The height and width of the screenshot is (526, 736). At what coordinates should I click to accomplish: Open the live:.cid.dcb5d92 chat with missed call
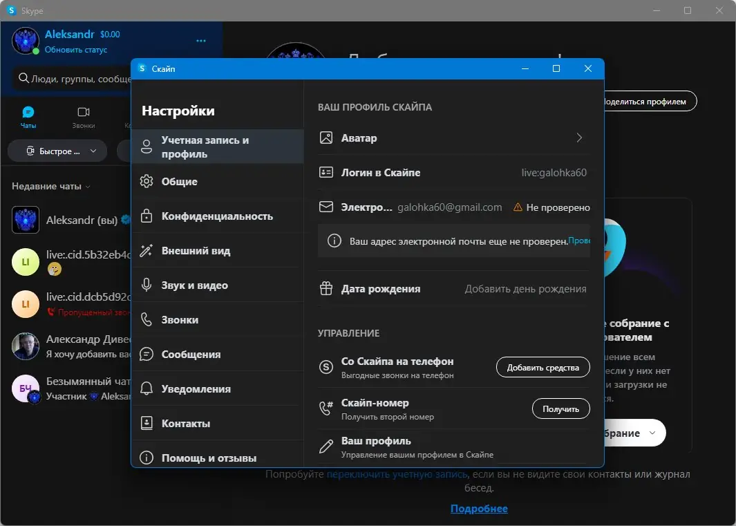(x=66, y=304)
